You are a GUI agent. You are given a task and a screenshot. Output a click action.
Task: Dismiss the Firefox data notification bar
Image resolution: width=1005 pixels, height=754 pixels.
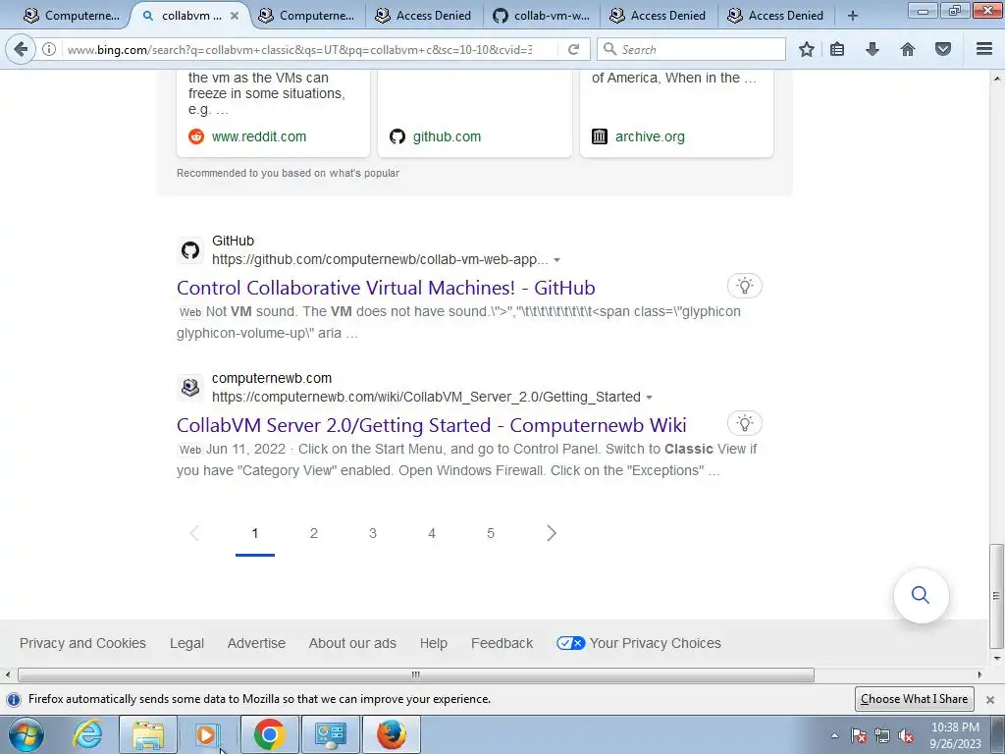click(x=990, y=699)
